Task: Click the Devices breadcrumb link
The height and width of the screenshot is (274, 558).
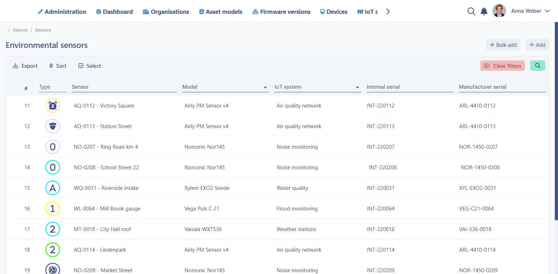Action: (20, 30)
